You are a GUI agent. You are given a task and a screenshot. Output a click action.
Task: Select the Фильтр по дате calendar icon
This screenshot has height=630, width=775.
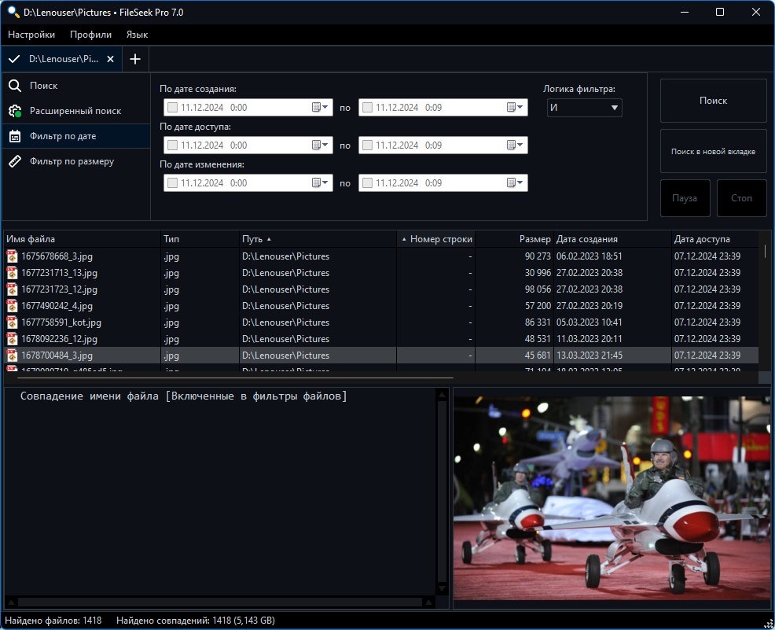pos(15,137)
